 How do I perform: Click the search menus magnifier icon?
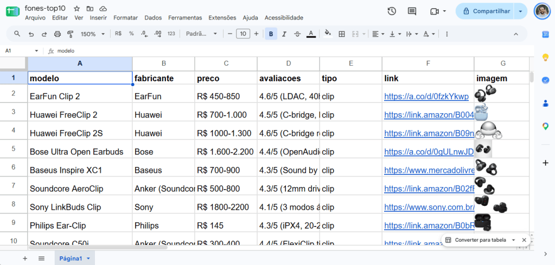17,34
